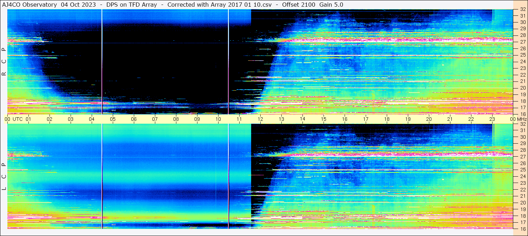Image resolution: width=528 pixels, height=236 pixels.
Task: Click the 32 MHz label on upper panel scale
Action: click(x=522, y=10)
